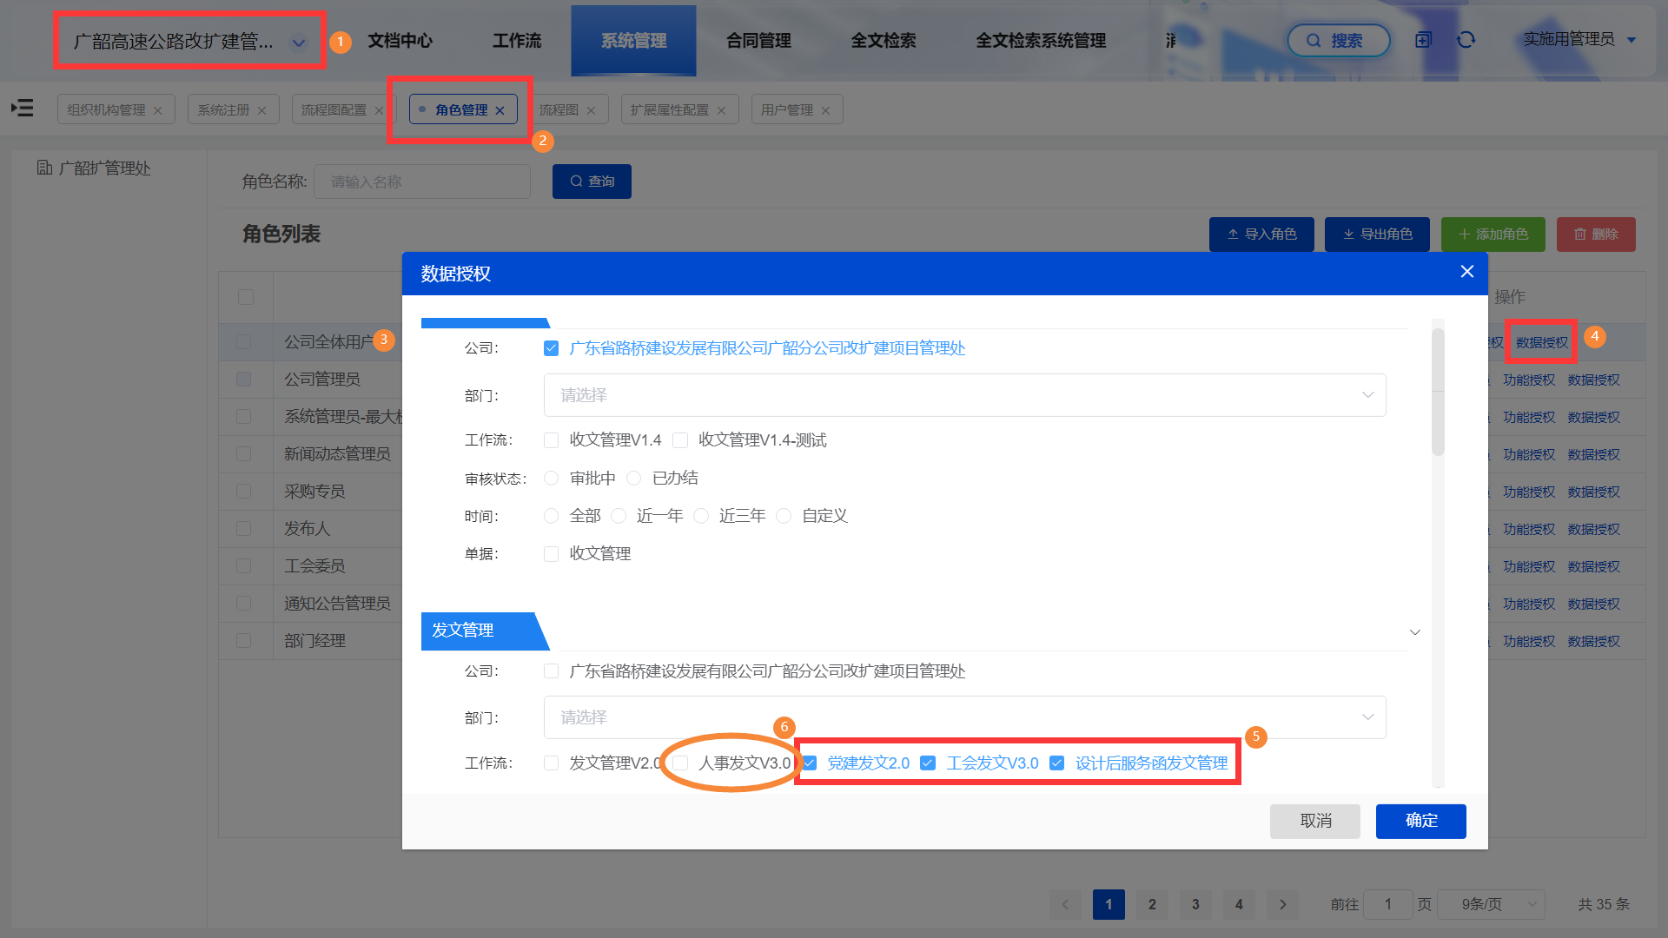Close the 组织机构管理 tab via its X
This screenshot has height=938, width=1668.
pyautogui.click(x=157, y=110)
